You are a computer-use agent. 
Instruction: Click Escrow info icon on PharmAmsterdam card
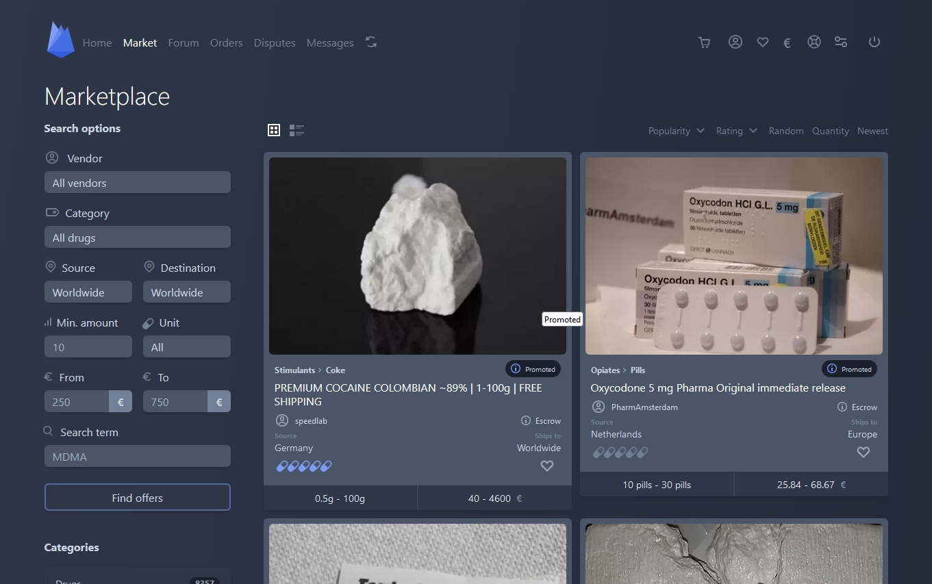(842, 407)
